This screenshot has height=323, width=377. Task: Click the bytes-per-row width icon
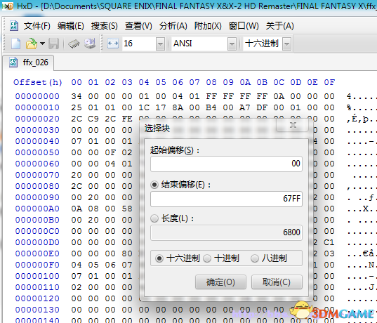[113, 44]
